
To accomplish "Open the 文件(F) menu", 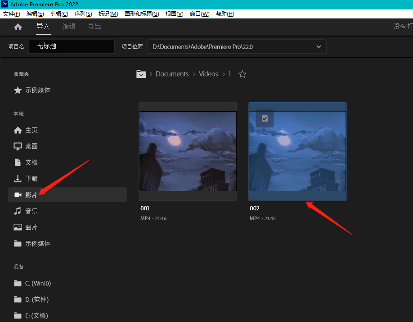I will 11,14.
